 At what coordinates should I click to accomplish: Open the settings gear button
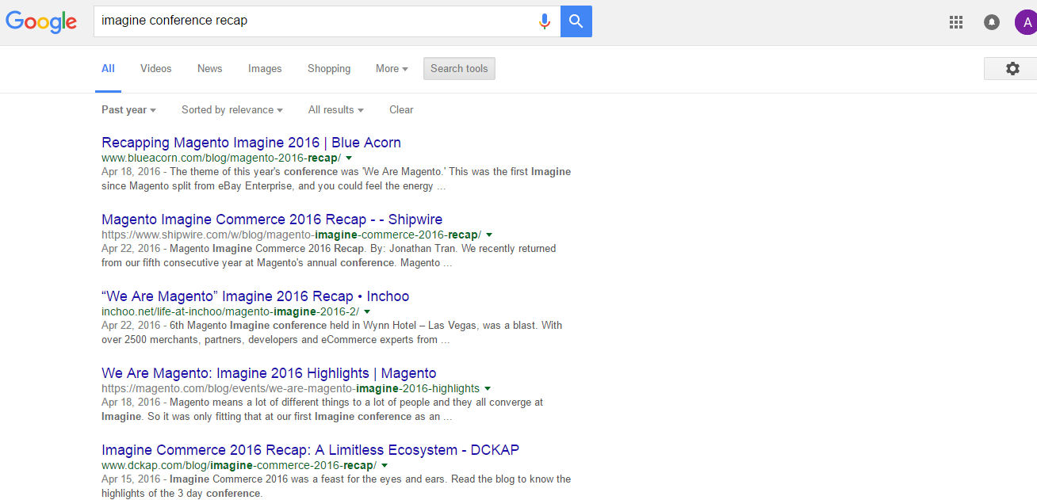point(1012,69)
